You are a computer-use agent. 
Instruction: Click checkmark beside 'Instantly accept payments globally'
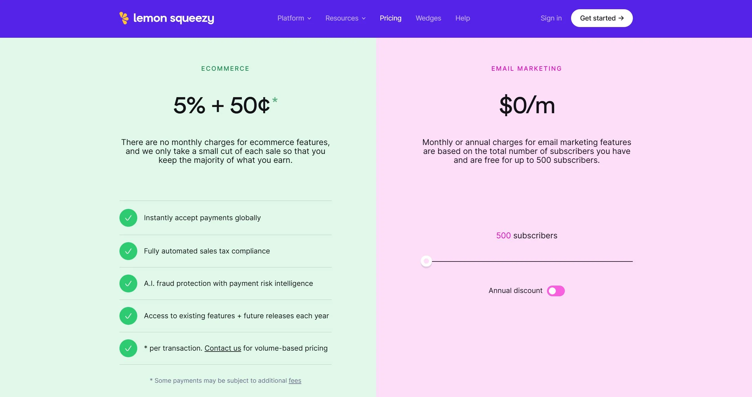(x=128, y=218)
